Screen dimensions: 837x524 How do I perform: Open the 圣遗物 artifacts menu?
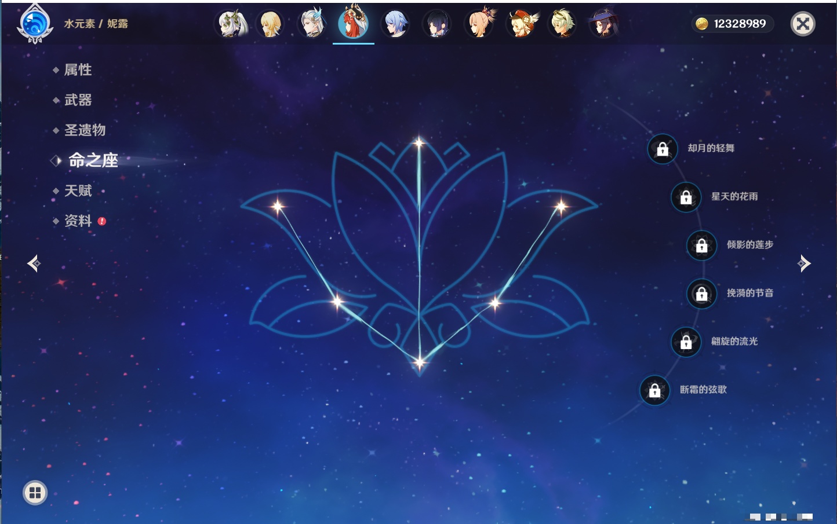pos(85,130)
